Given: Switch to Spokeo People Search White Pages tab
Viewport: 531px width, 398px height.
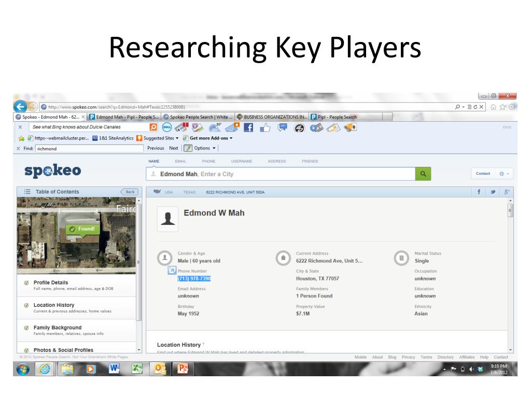Looking at the screenshot, I should click(198, 117).
